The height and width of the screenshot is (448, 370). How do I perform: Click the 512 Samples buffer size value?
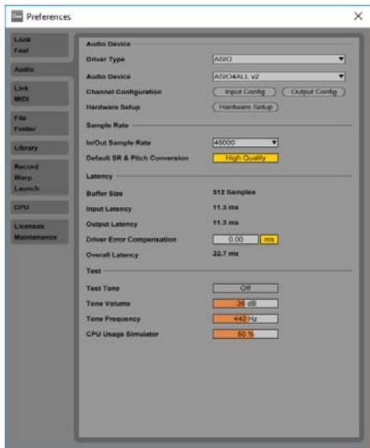tap(234, 192)
